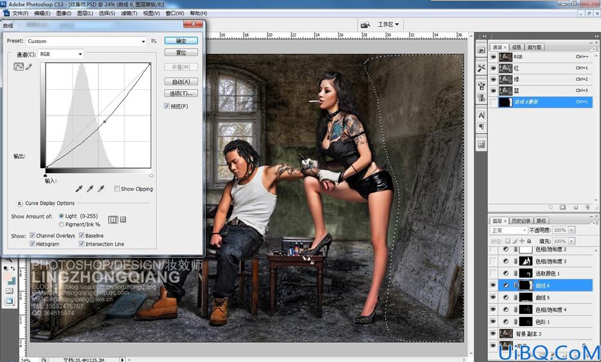Click the white input slider triangle
This screenshot has width=601, height=362.
(x=151, y=175)
